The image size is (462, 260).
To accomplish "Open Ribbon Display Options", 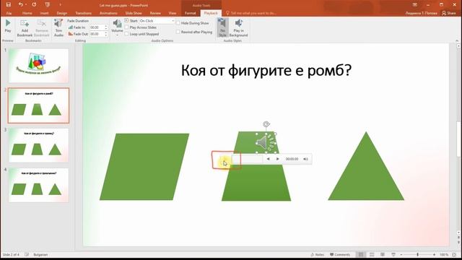I will (415, 5).
